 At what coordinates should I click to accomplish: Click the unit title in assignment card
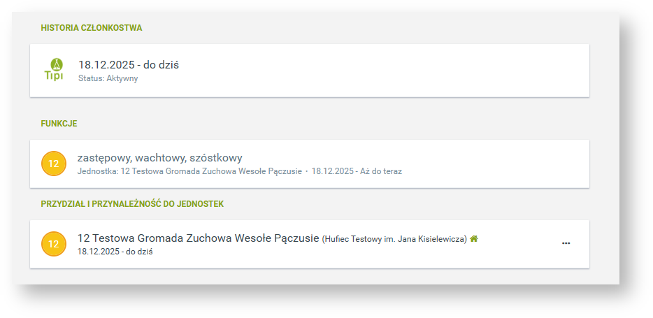click(x=198, y=238)
